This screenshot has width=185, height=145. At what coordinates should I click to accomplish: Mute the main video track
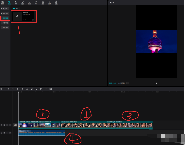10,125
